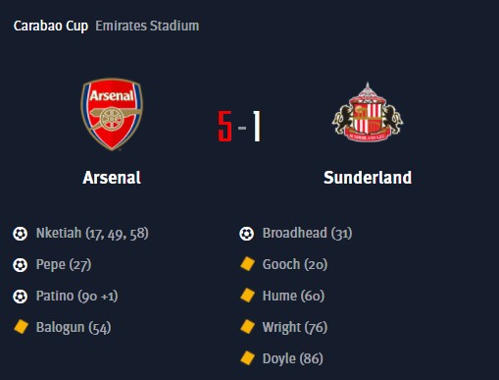Click the Doyle (86) booking entry

tap(293, 359)
